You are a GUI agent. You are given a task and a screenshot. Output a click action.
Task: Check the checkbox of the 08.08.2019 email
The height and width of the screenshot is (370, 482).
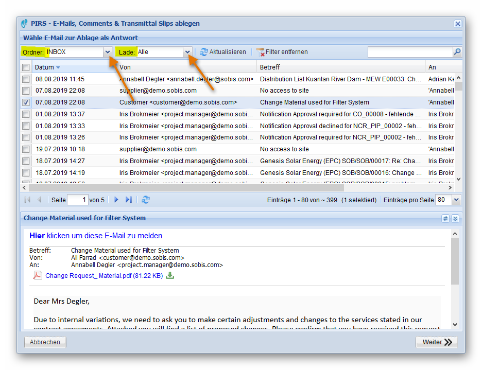point(26,79)
